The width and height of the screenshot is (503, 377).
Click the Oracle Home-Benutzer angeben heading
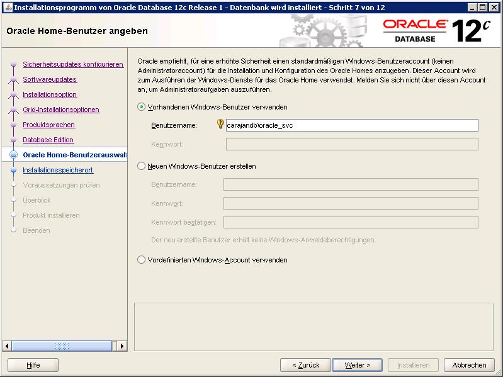coord(77,31)
